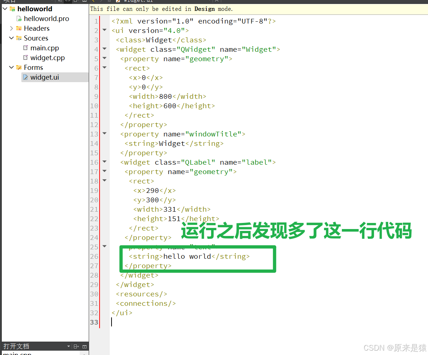This screenshot has width=428, height=355.
Task: Collapse the Sources folder
Action: pos(11,38)
